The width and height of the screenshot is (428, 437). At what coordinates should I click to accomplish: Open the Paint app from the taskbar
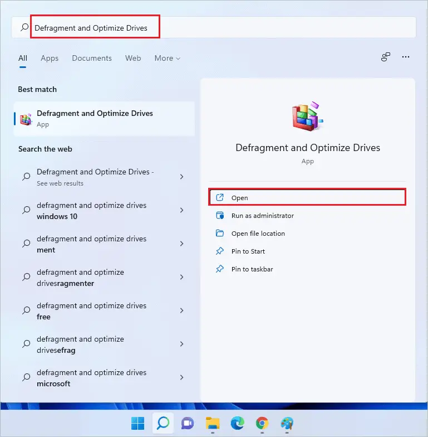pyautogui.click(x=287, y=423)
